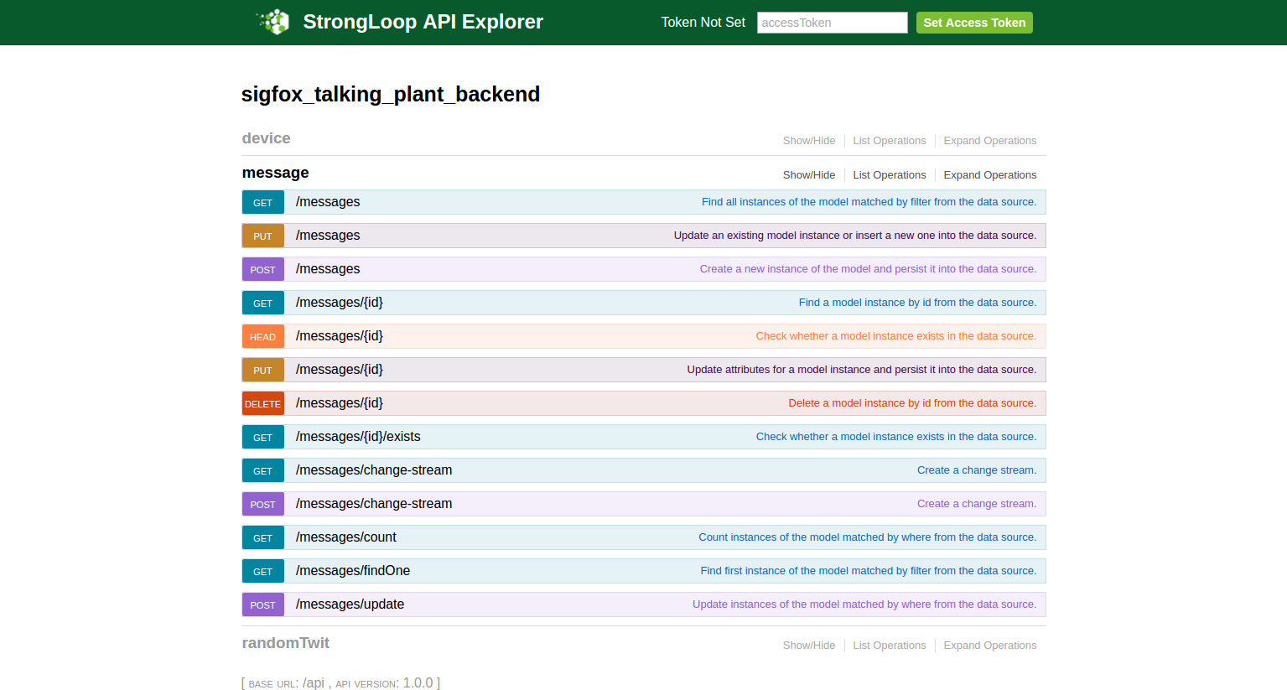Click Expand Operations for message

tap(989, 175)
